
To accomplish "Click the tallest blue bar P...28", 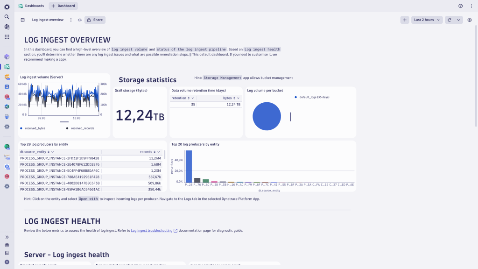I will (x=189, y=167).
